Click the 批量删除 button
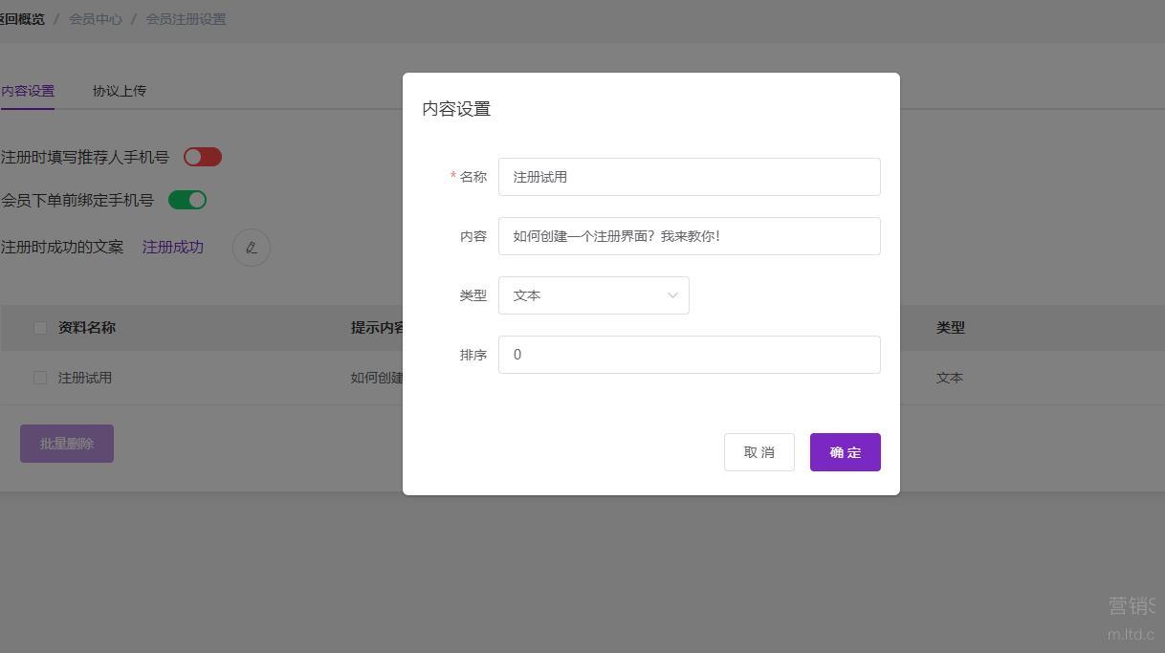This screenshot has height=653, width=1165. pyautogui.click(x=67, y=444)
